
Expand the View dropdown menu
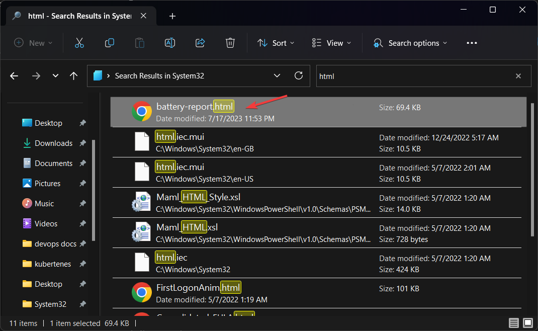pyautogui.click(x=331, y=43)
